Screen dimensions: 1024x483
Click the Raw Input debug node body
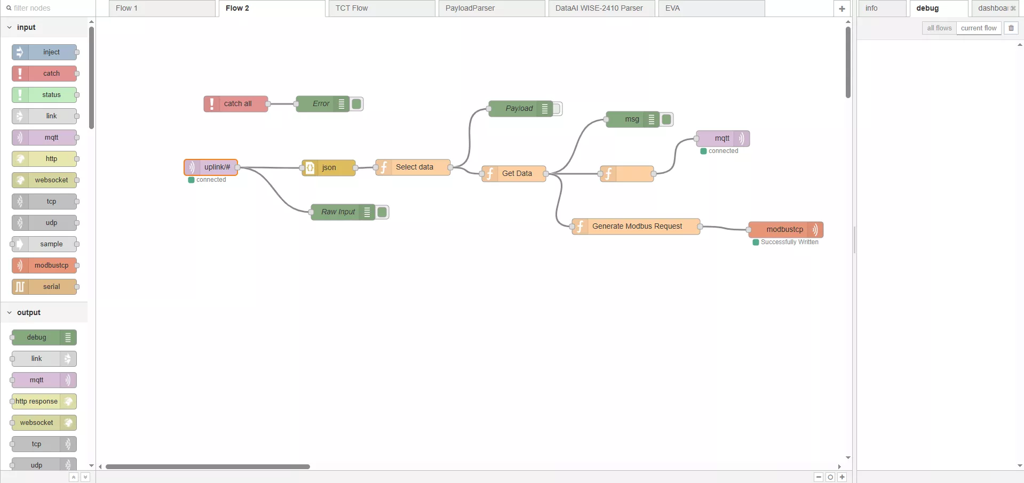[343, 212]
